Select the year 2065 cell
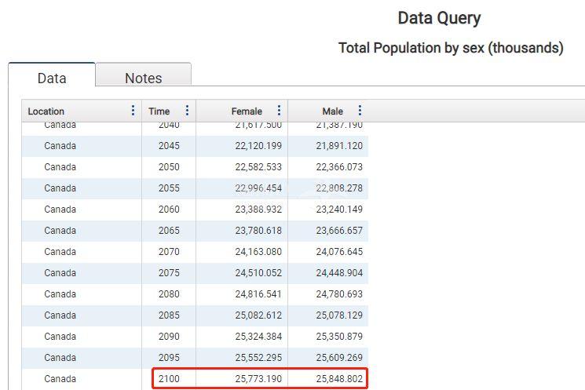This screenshot has height=390, width=585. [x=169, y=231]
